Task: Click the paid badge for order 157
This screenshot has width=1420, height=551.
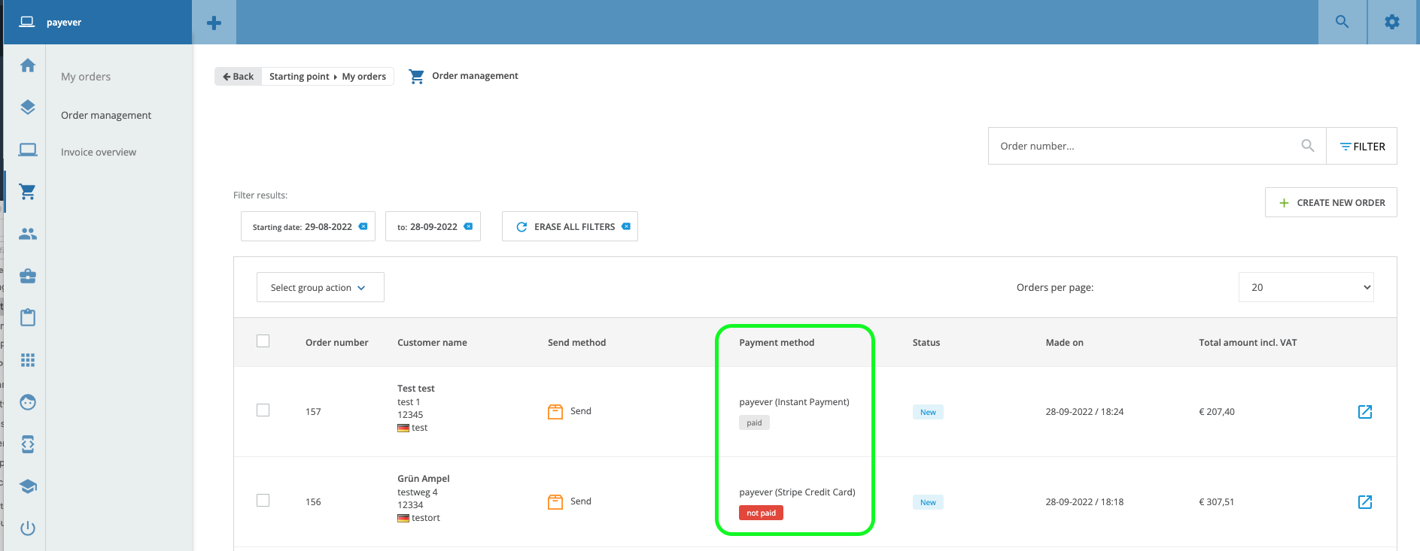Action: pos(754,422)
